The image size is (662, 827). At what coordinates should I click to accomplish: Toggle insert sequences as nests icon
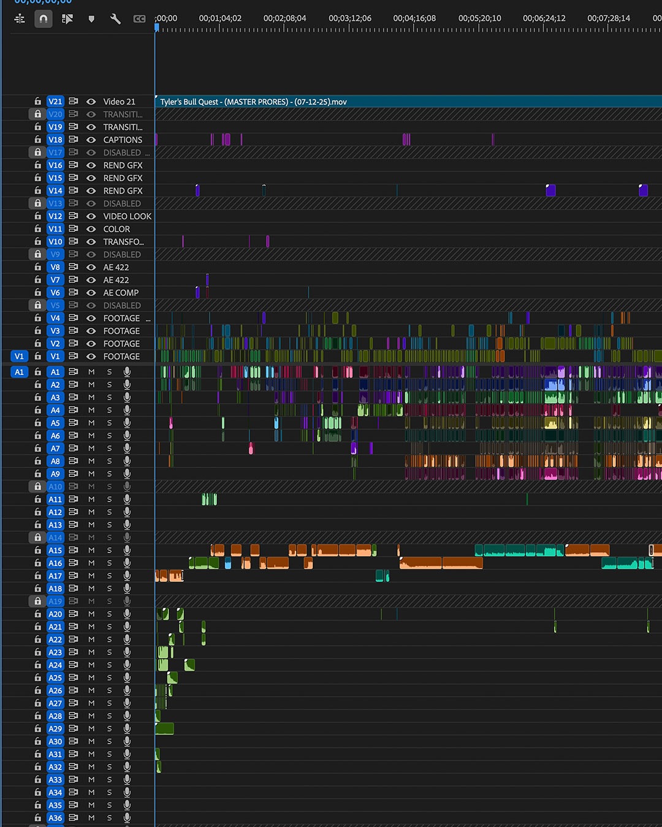pyautogui.click(x=20, y=19)
